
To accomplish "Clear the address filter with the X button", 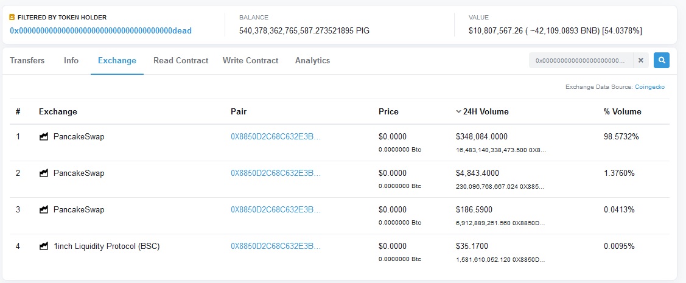I will click(x=640, y=60).
